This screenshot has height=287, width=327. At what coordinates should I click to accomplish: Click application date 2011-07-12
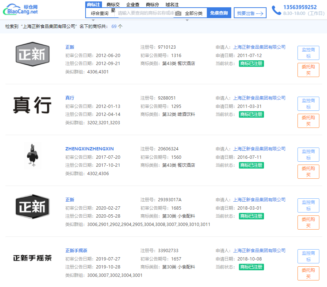click(x=249, y=56)
